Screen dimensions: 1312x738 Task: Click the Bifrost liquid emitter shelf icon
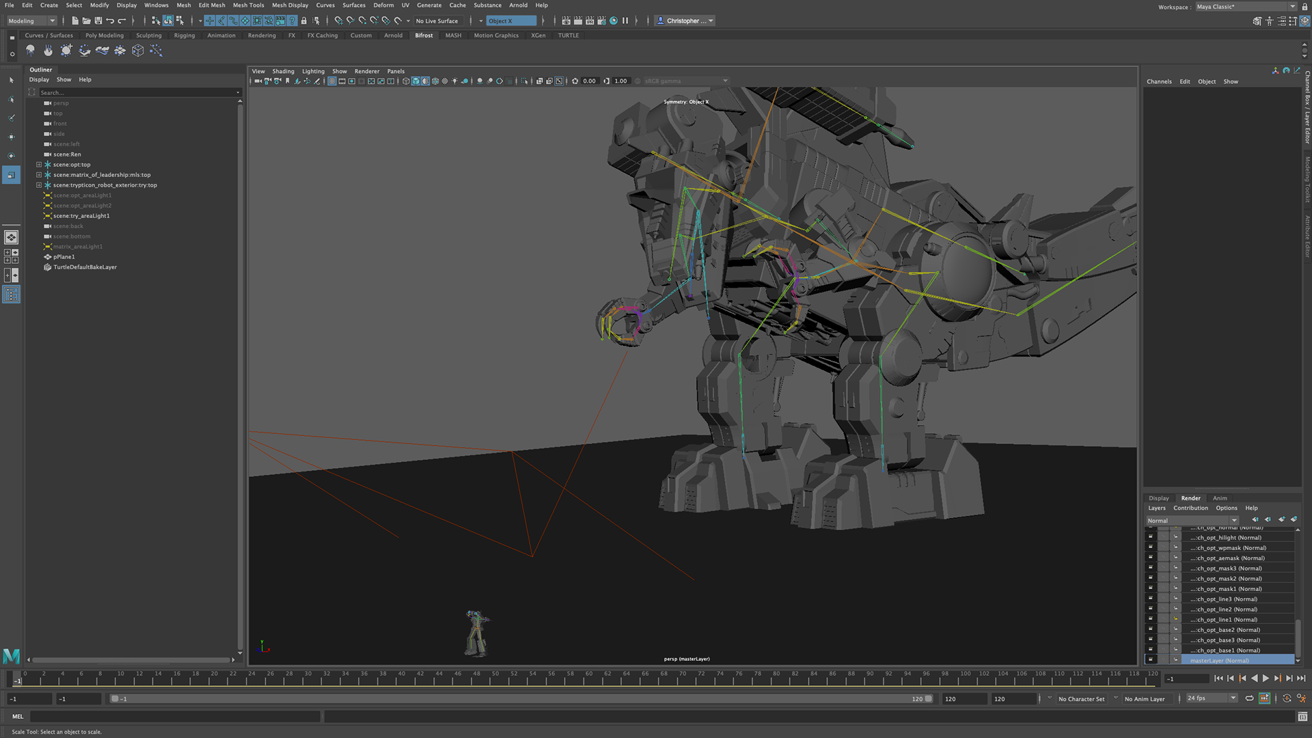click(30, 51)
